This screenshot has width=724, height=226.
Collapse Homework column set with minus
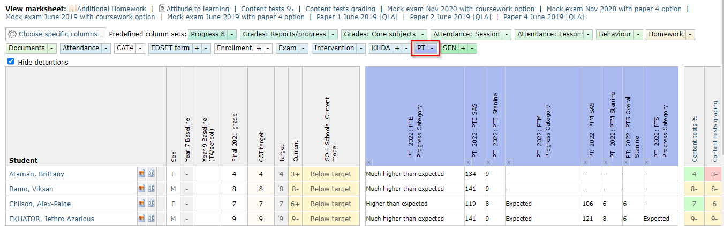(690, 34)
